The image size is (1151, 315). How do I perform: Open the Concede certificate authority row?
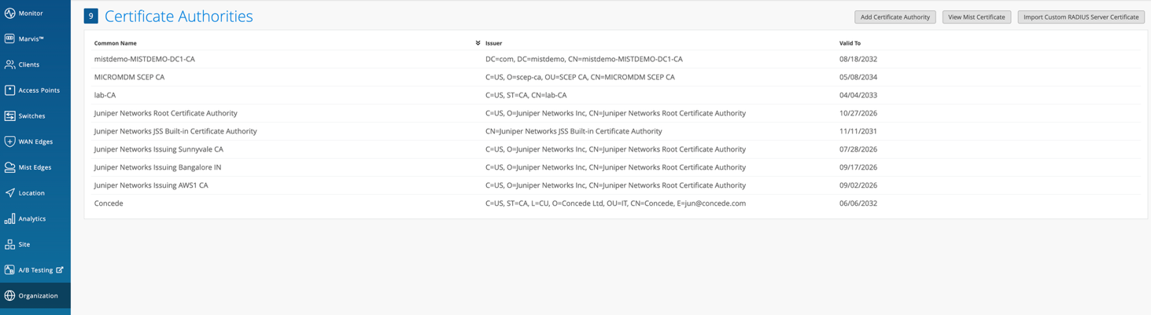click(x=109, y=203)
